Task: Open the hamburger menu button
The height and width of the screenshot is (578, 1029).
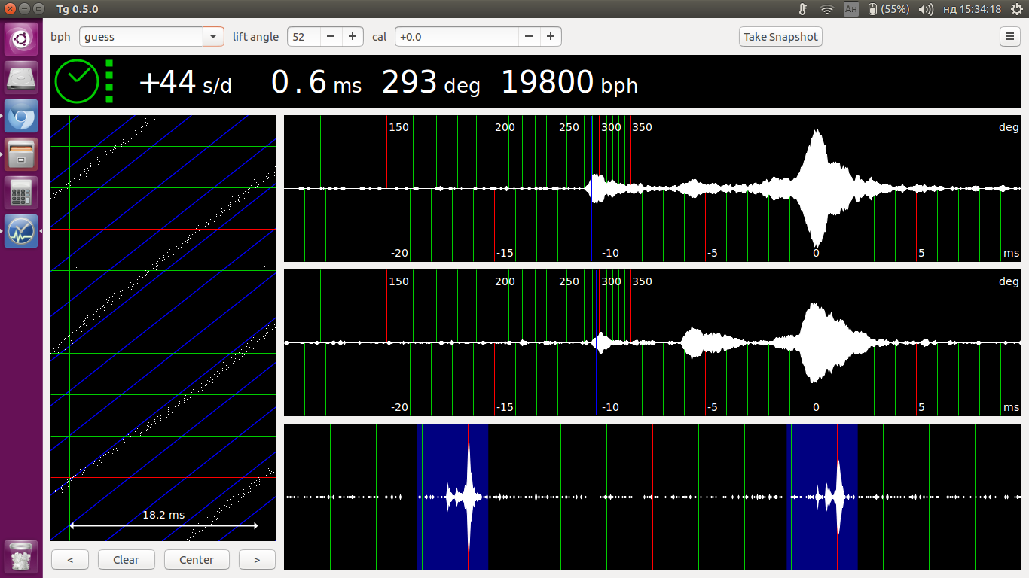Action: pyautogui.click(x=1009, y=36)
